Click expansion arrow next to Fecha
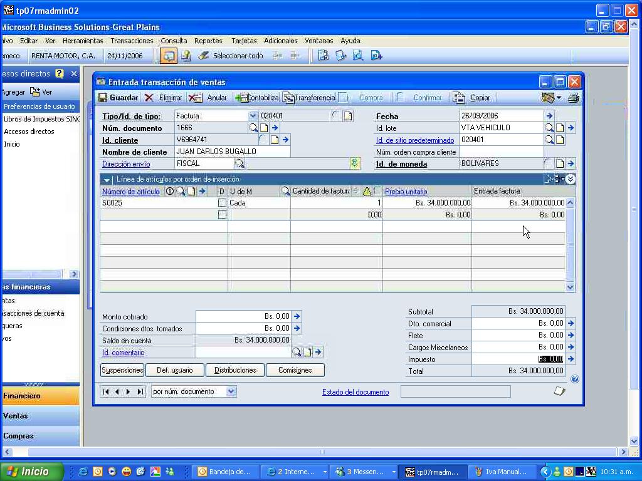The width and height of the screenshot is (642, 481). (549, 116)
